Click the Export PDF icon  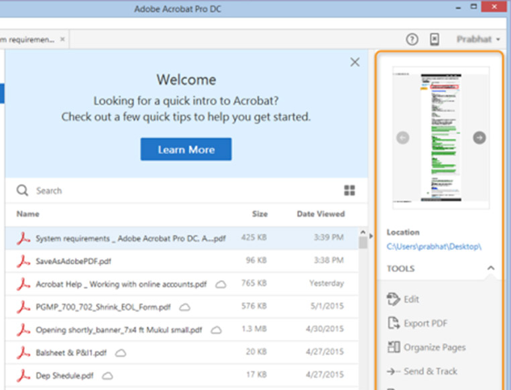pos(394,323)
